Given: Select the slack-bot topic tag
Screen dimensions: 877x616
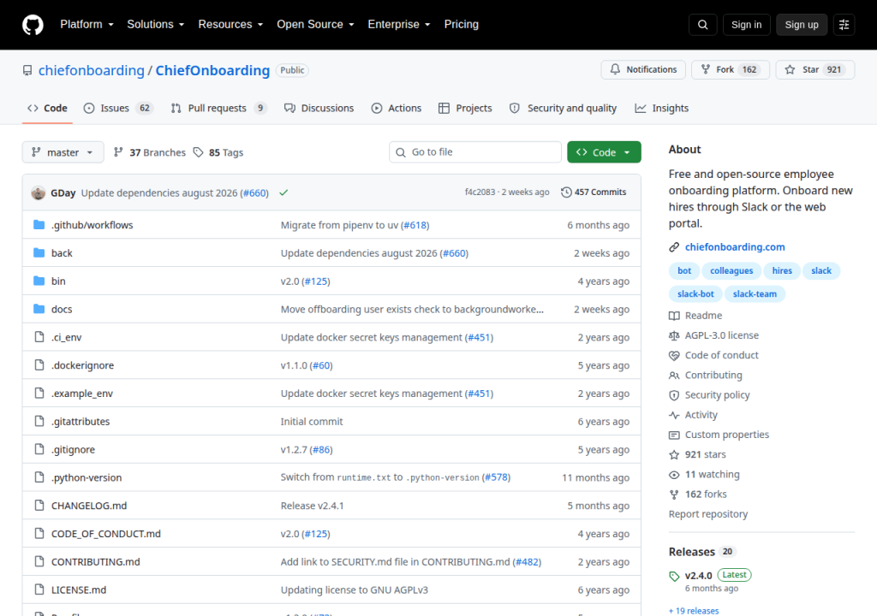Looking at the screenshot, I should [x=695, y=294].
